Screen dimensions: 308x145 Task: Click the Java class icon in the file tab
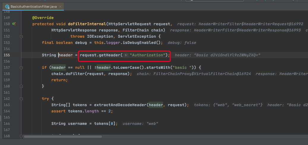7,6
